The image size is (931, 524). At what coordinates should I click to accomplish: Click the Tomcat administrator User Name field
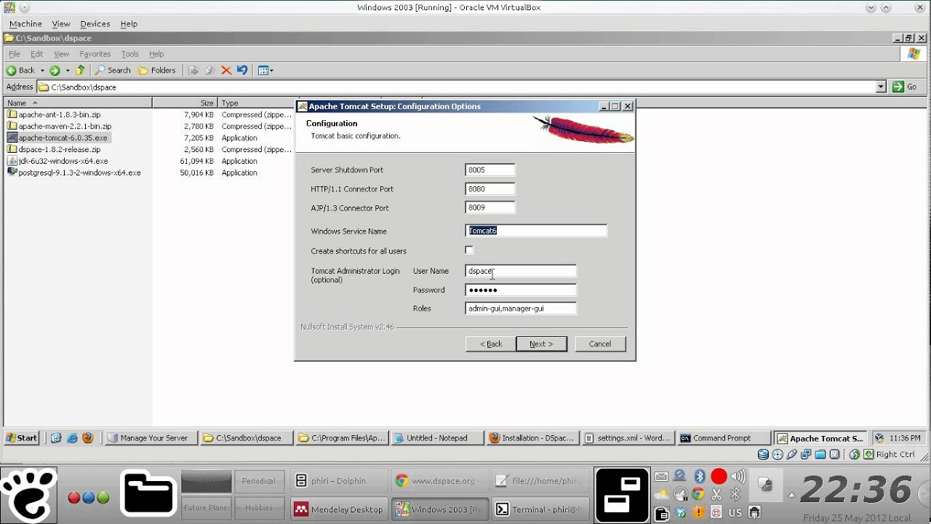click(521, 271)
